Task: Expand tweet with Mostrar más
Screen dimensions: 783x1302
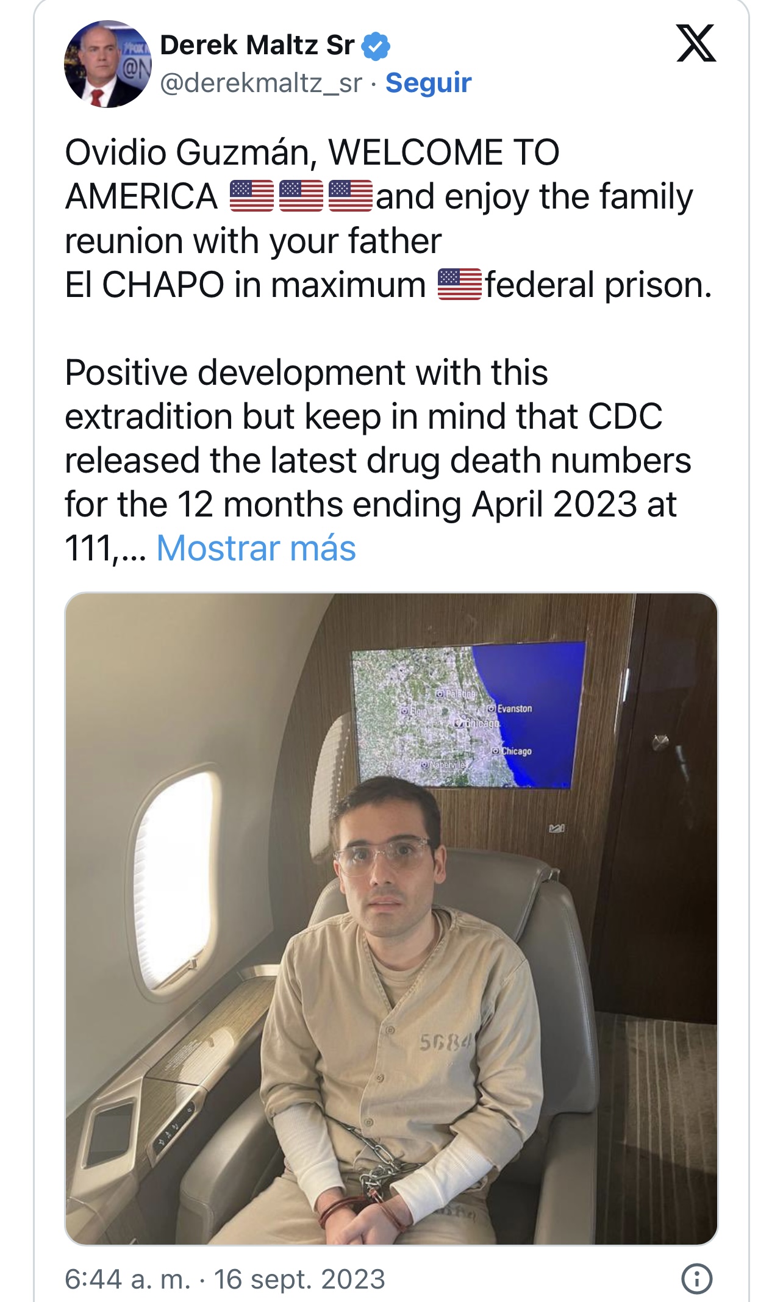Action: (256, 548)
